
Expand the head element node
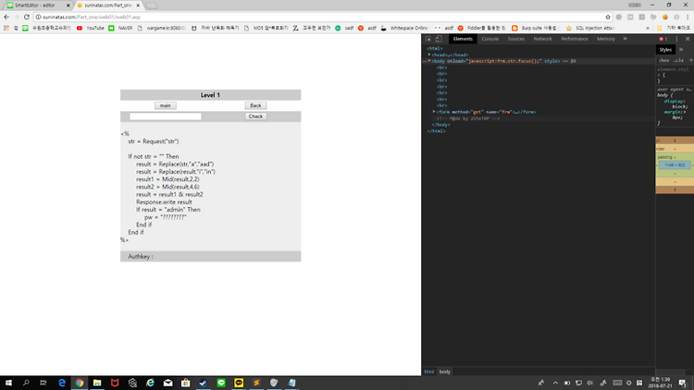tap(428, 55)
